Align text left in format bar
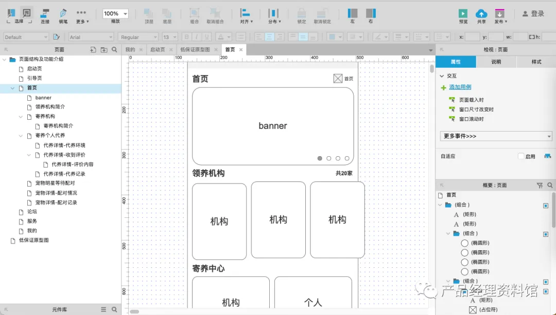The image size is (556, 315). [259, 37]
